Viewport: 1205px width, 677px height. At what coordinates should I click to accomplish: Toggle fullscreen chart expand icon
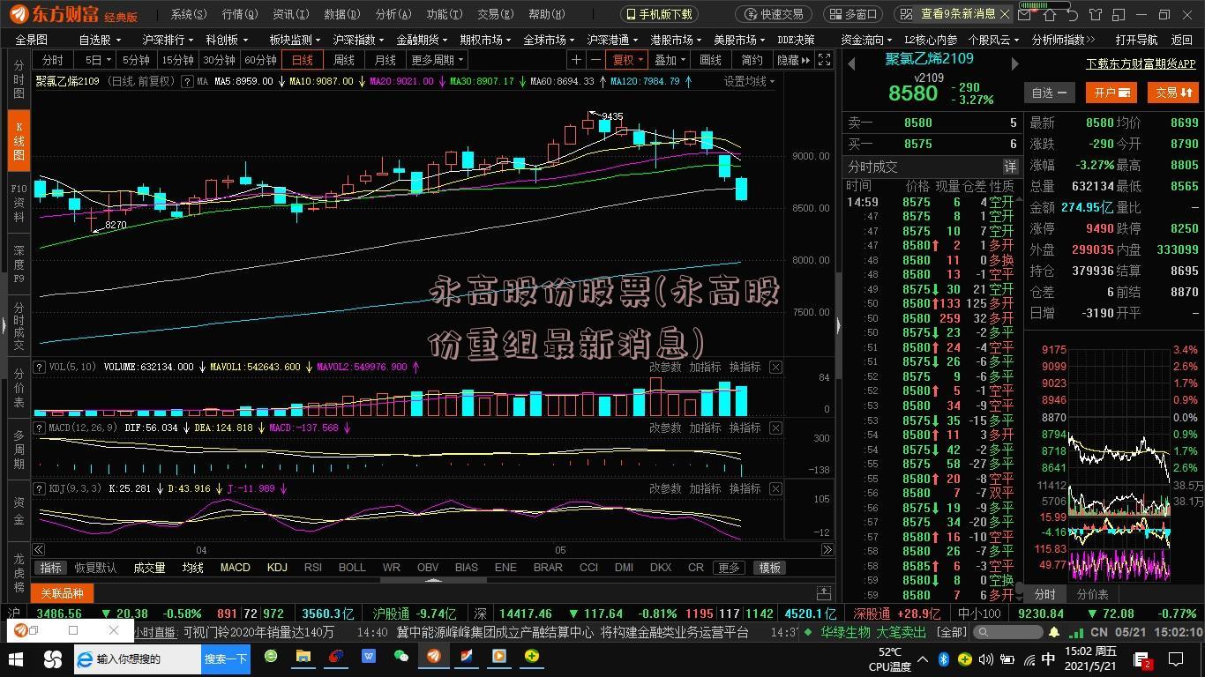(824, 60)
